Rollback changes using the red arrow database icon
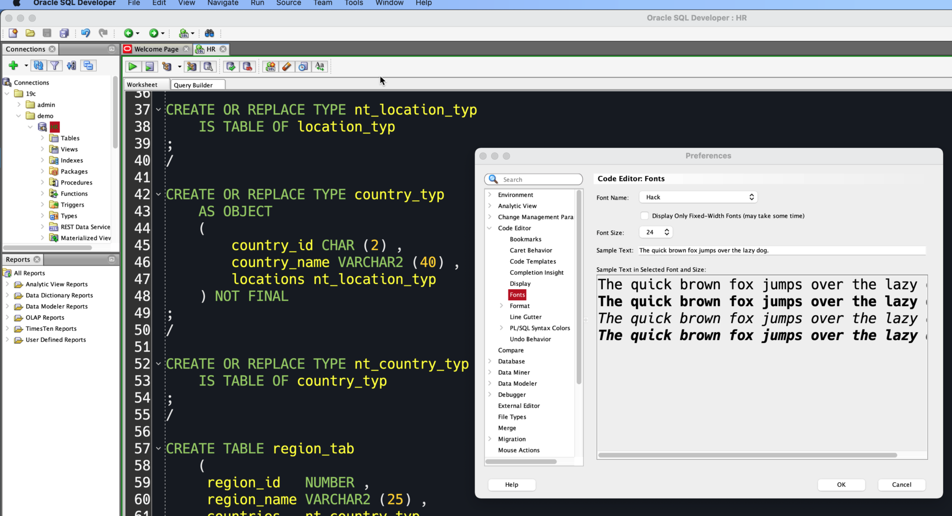 (248, 66)
